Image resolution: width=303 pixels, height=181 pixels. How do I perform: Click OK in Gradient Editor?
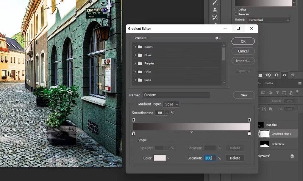pyautogui.click(x=243, y=41)
